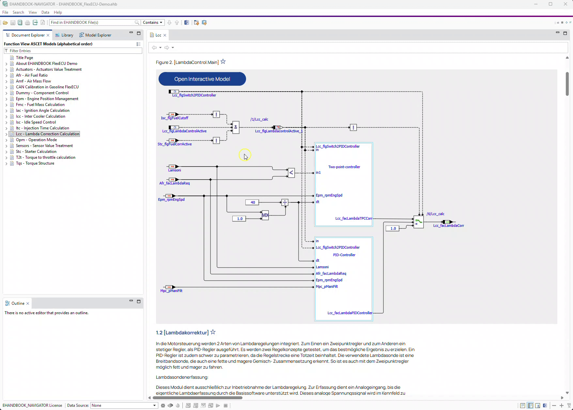Image resolution: width=573 pixels, height=410 pixels.
Task: Click the previous search result up arrow
Action: (x=177, y=22)
